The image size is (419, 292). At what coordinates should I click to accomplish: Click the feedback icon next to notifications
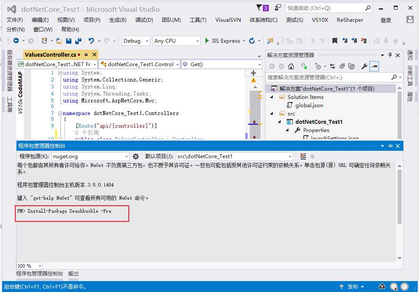(278, 7)
